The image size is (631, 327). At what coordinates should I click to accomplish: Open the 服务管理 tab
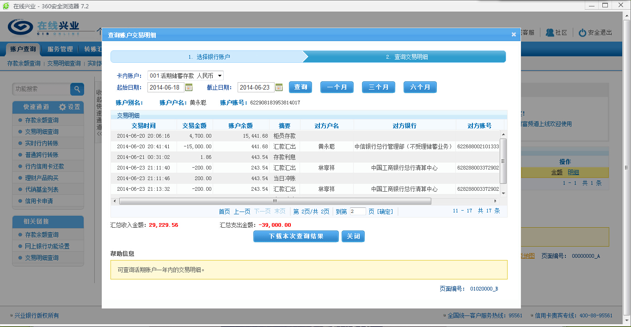pyautogui.click(x=60, y=49)
